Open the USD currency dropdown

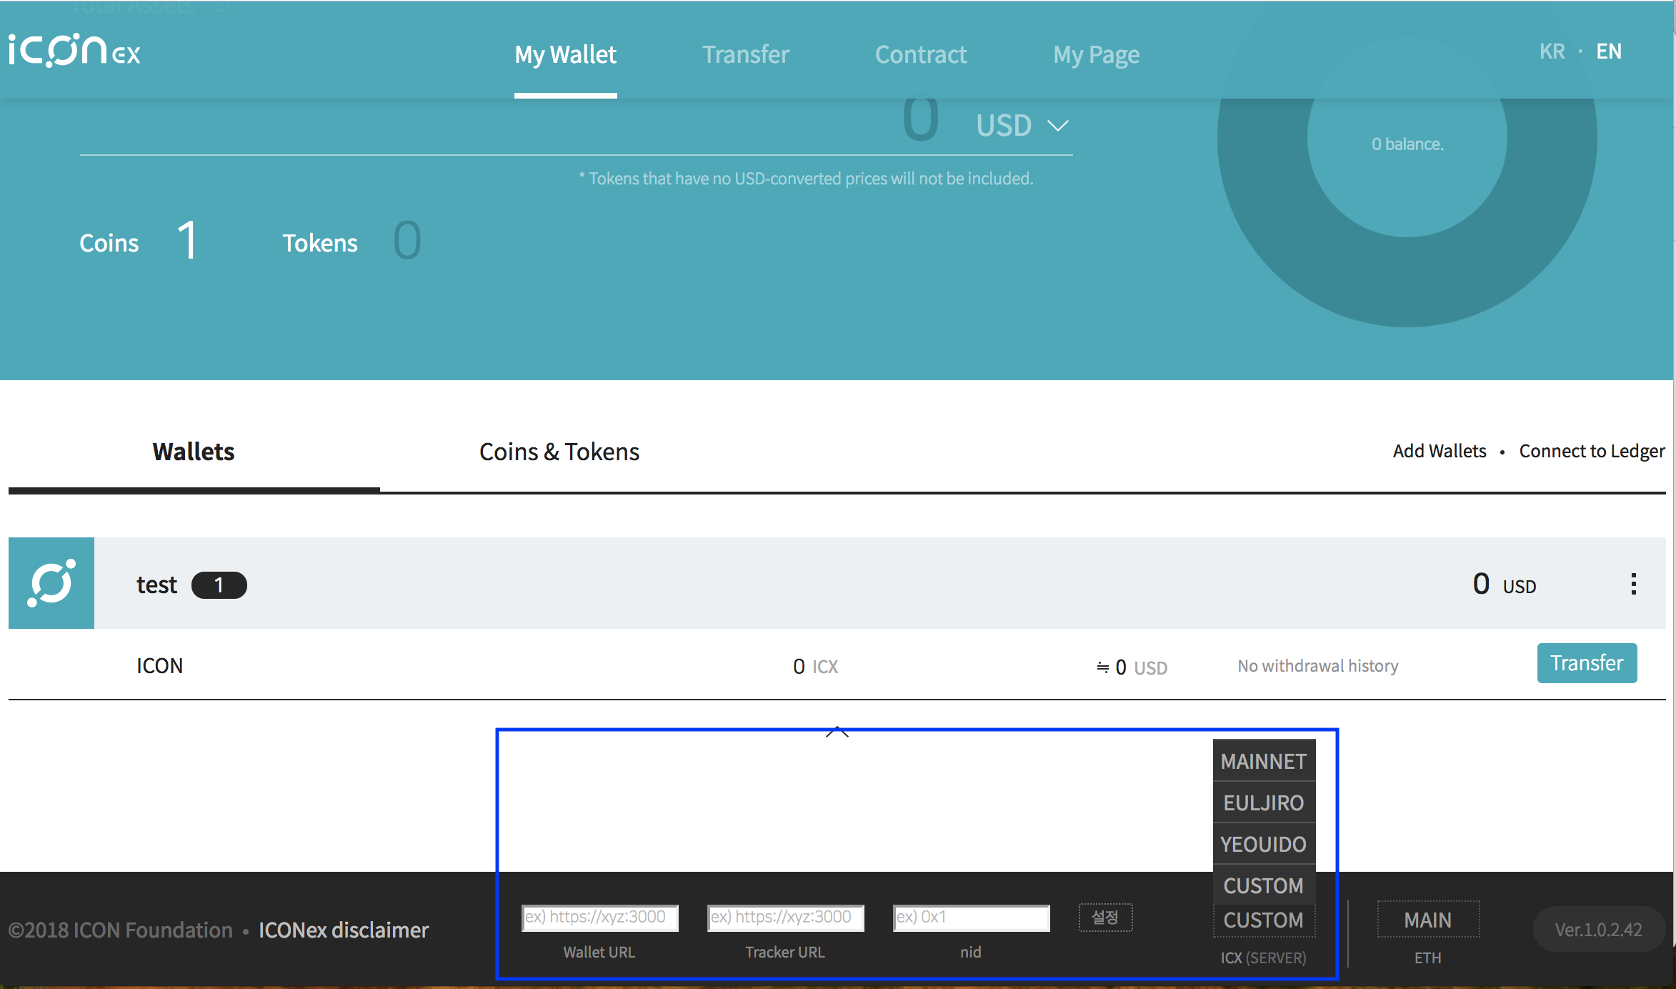point(1022,126)
